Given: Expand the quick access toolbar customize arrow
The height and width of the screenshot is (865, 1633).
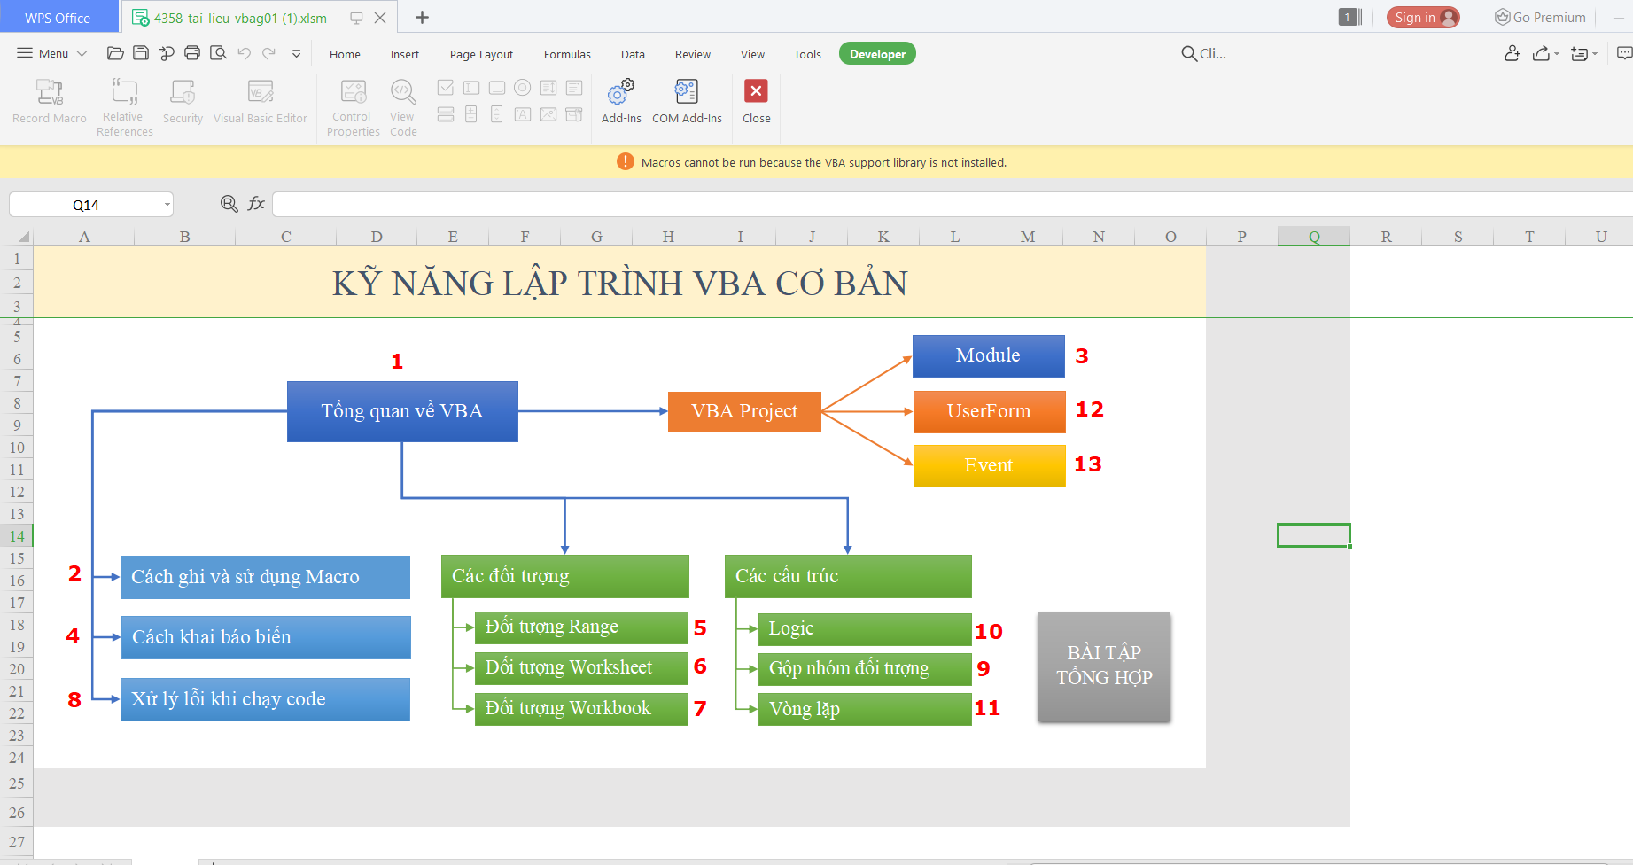Looking at the screenshot, I should 297,53.
